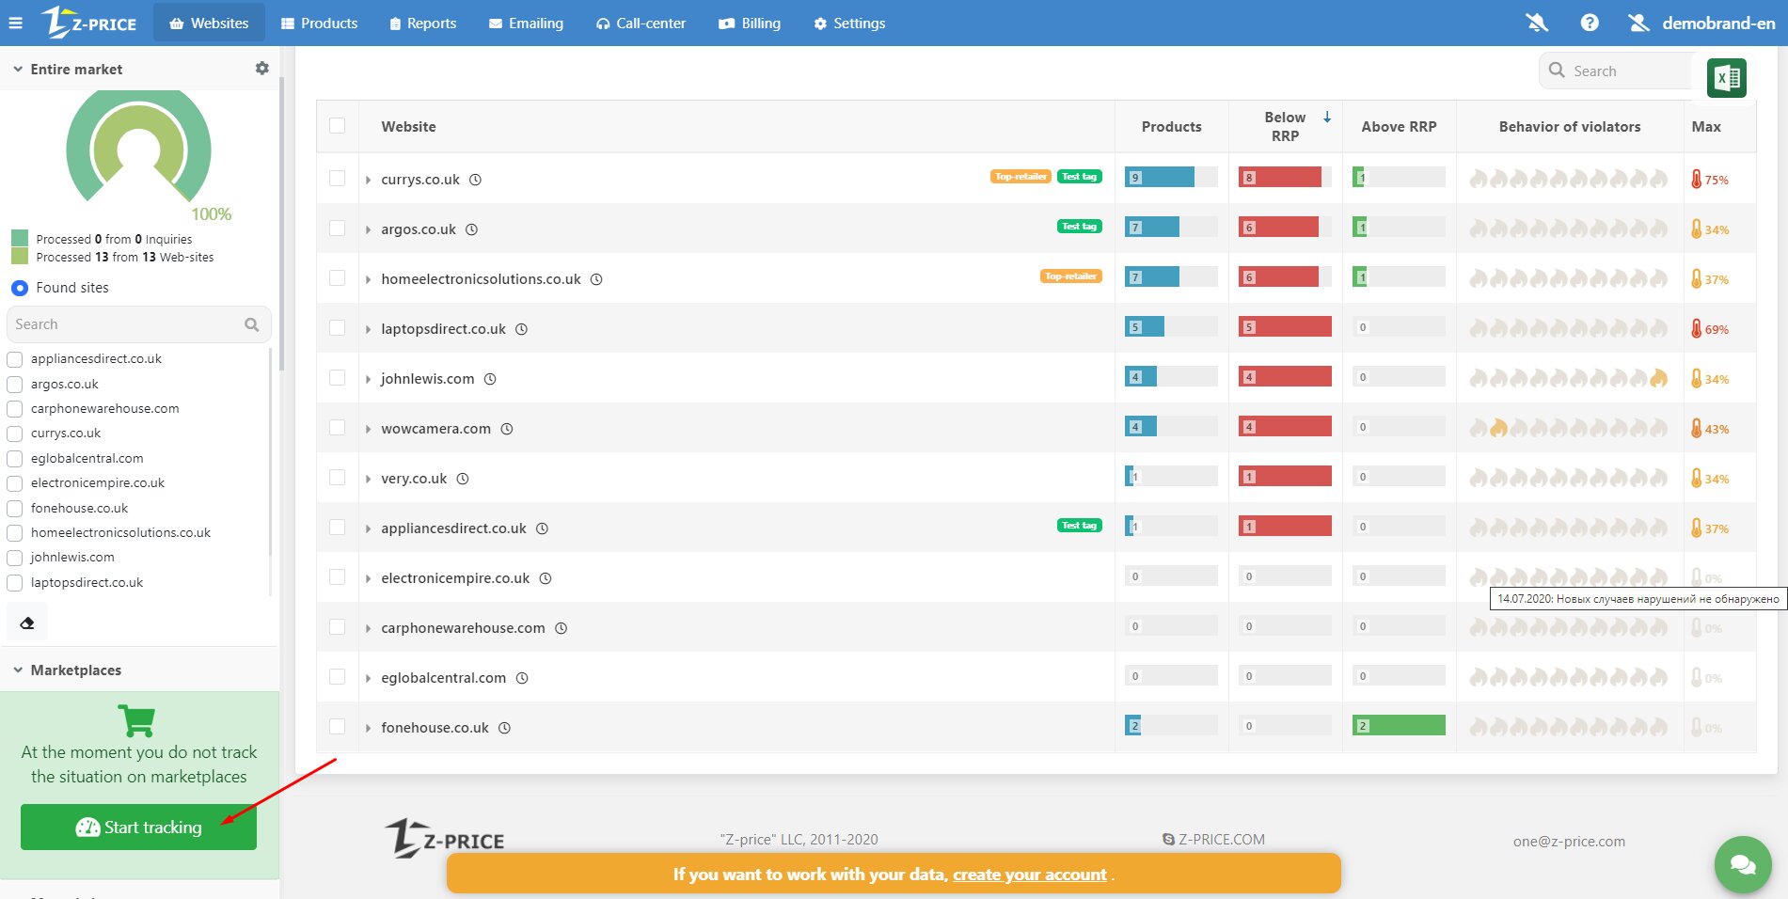Screen dimensions: 1788x899
Task: Open the Z-PRICE.COM footer link
Action: click(x=1213, y=840)
